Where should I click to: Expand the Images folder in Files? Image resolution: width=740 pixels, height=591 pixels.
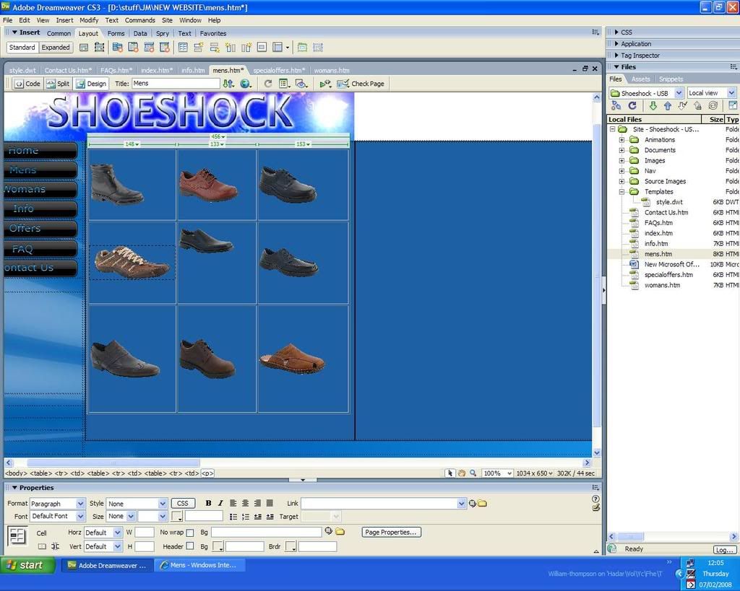tap(621, 160)
